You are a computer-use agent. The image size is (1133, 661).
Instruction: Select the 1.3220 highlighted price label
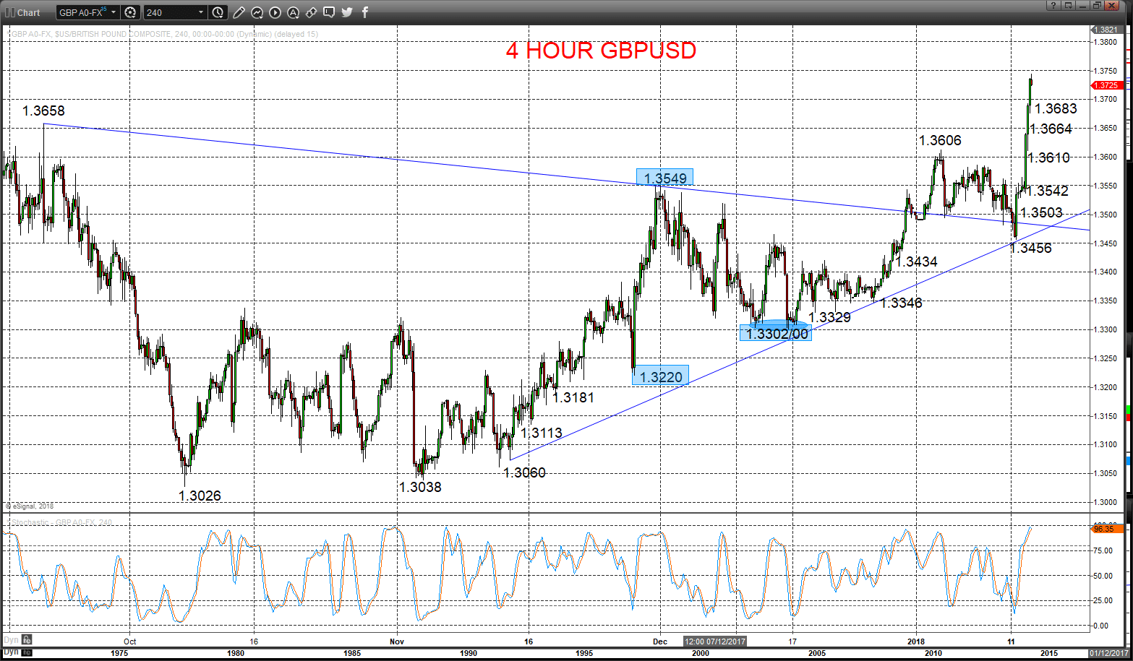click(x=660, y=376)
